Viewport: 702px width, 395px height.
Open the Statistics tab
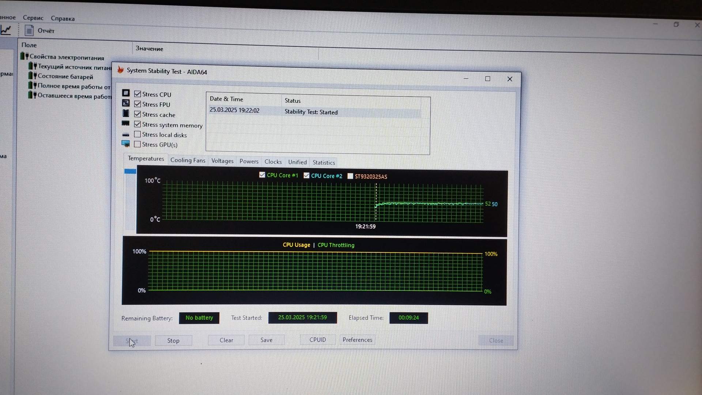[324, 162]
